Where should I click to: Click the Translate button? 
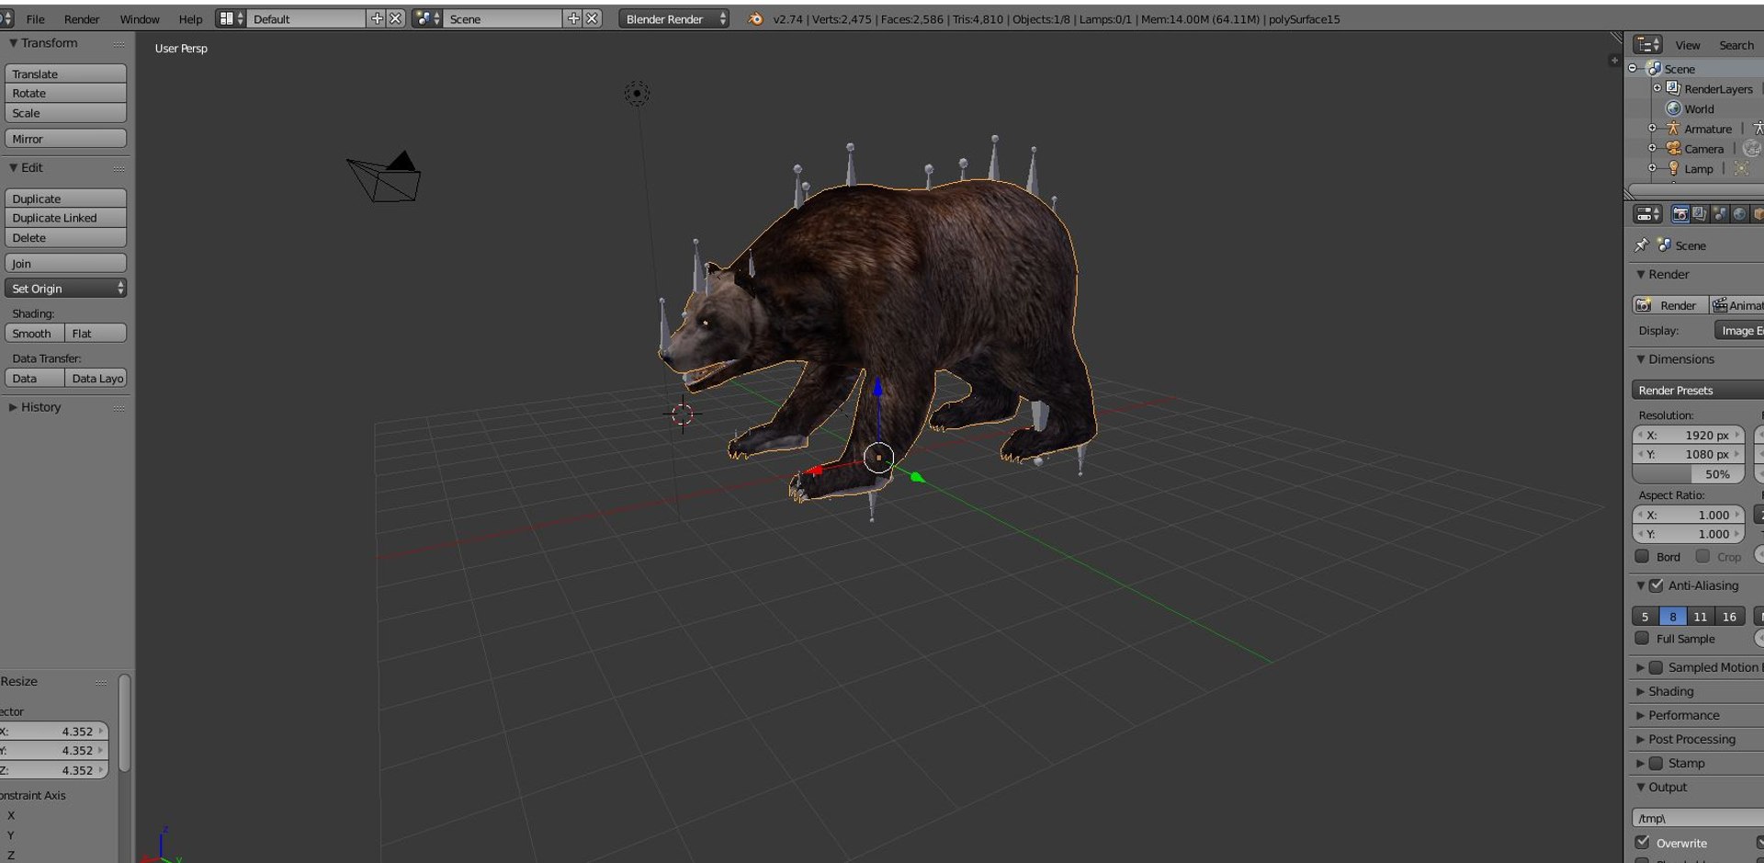[65, 74]
